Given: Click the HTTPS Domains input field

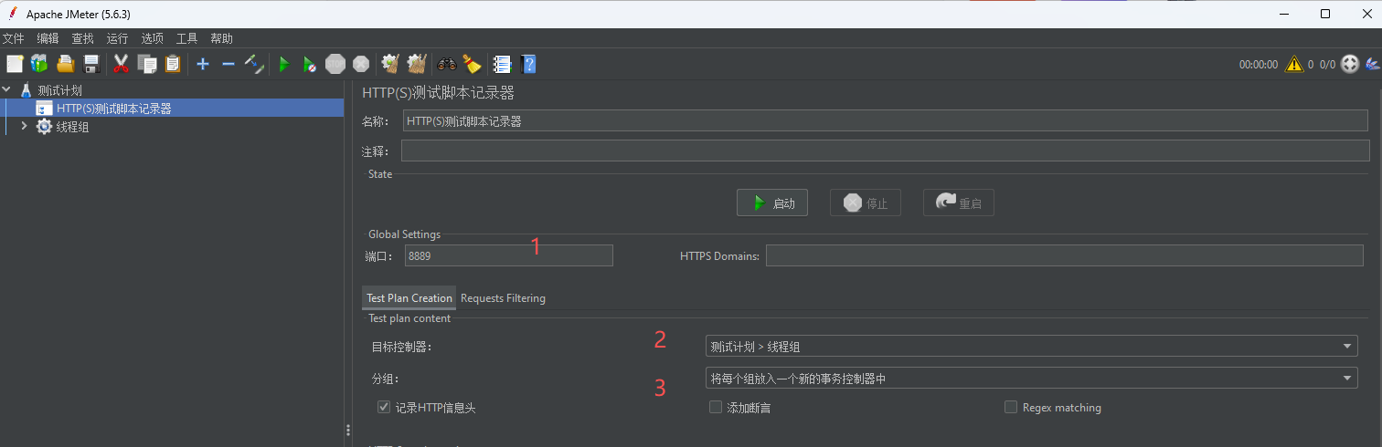Looking at the screenshot, I should tap(1067, 255).
